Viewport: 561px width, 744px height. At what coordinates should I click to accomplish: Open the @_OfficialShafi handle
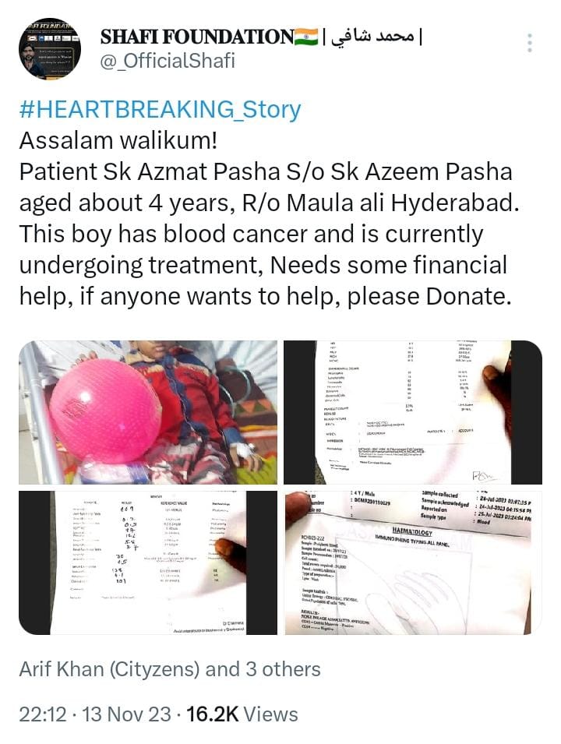tap(168, 62)
